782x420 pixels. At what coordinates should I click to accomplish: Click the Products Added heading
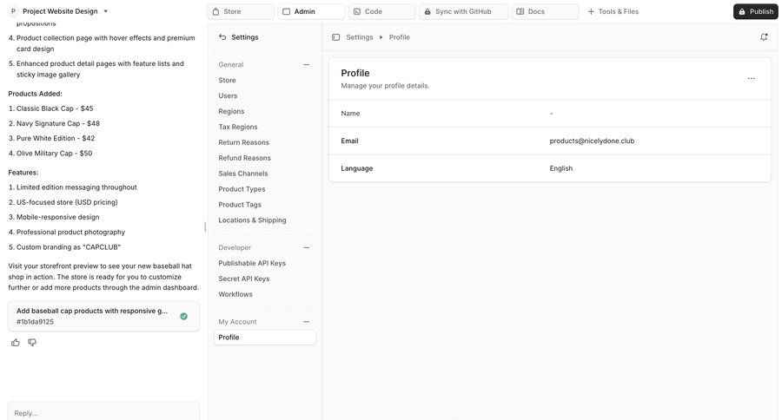[x=35, y=94]
